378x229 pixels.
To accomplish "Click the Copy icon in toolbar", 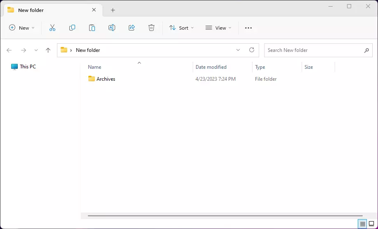I will (72, 28).
